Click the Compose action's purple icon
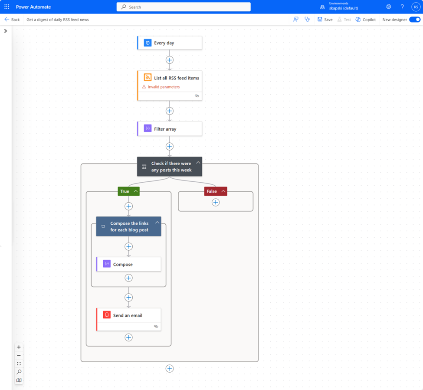Screen dimensions: 423x390 click(x=107, y=264)
